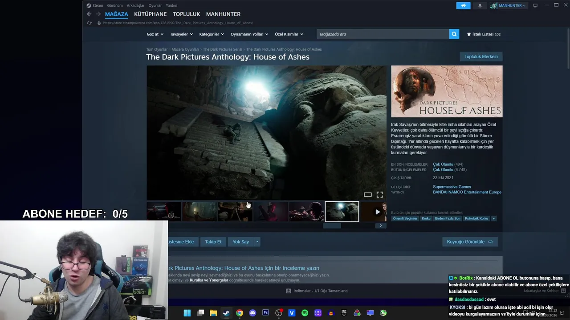Reload the store page
The width and height of the screenshot is (570, 320).
coord(89,23)
